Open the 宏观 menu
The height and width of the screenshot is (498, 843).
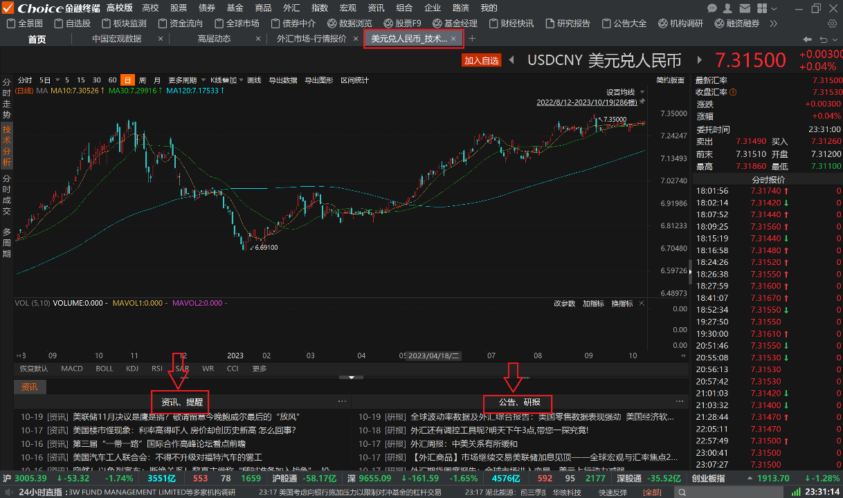click(x=348, y=8)
